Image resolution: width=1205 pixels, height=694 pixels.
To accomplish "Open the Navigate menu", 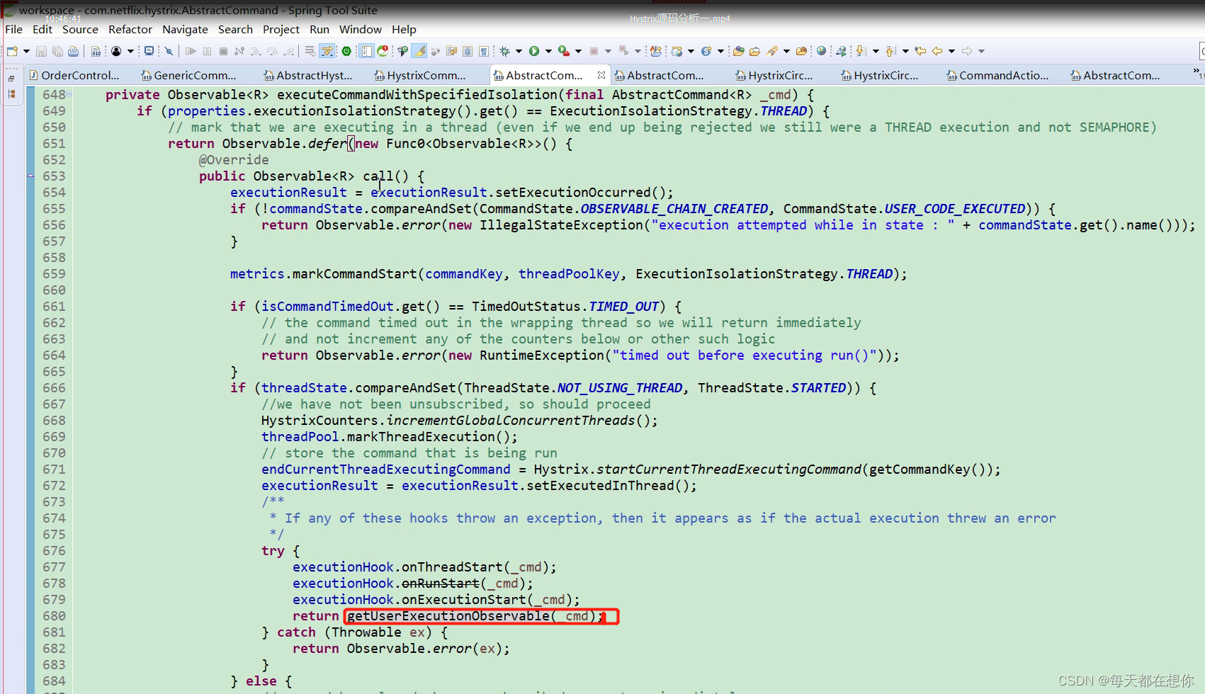I will (x=185, y=29).
